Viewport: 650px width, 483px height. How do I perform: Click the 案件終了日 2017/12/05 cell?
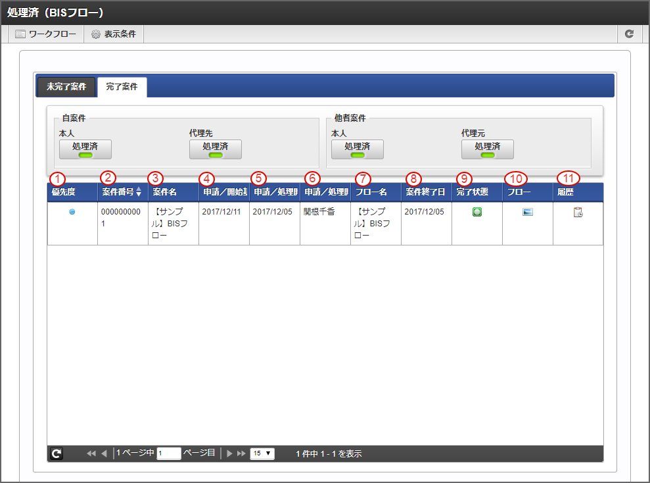pyautogui.click(x=427, y=224)
